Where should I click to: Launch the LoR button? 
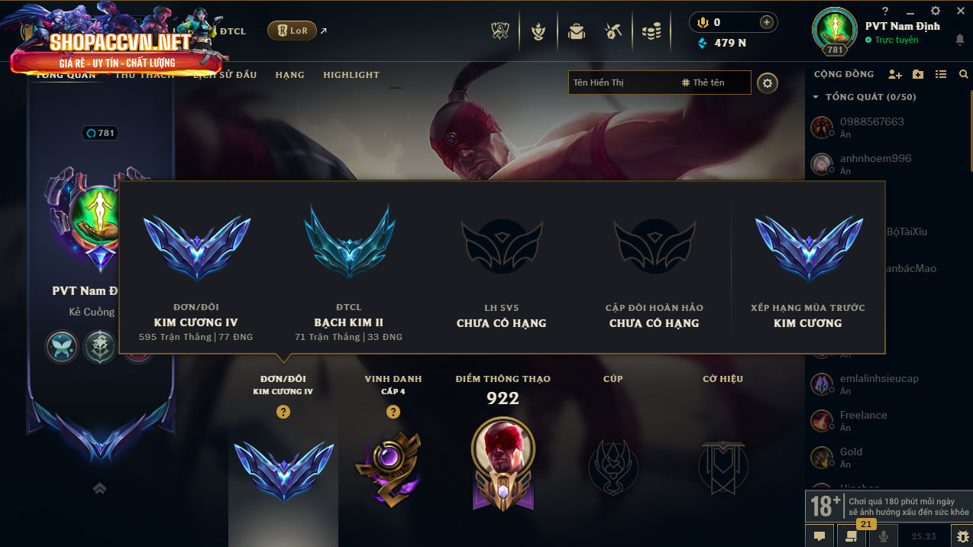[x=292, y=31]
